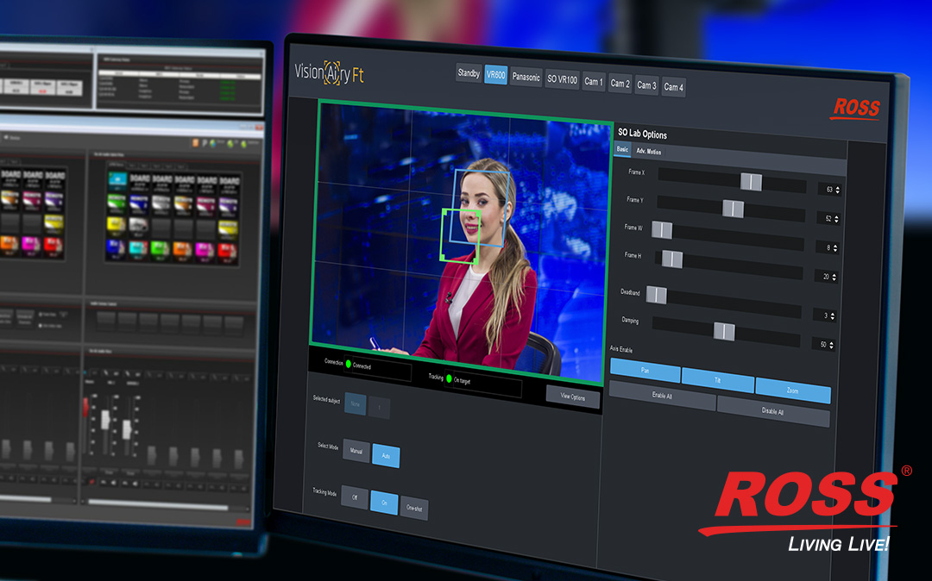Click the red Ross logo in app header
The image size is (932, 581).
pyautogui.click(x=855, y=108)
